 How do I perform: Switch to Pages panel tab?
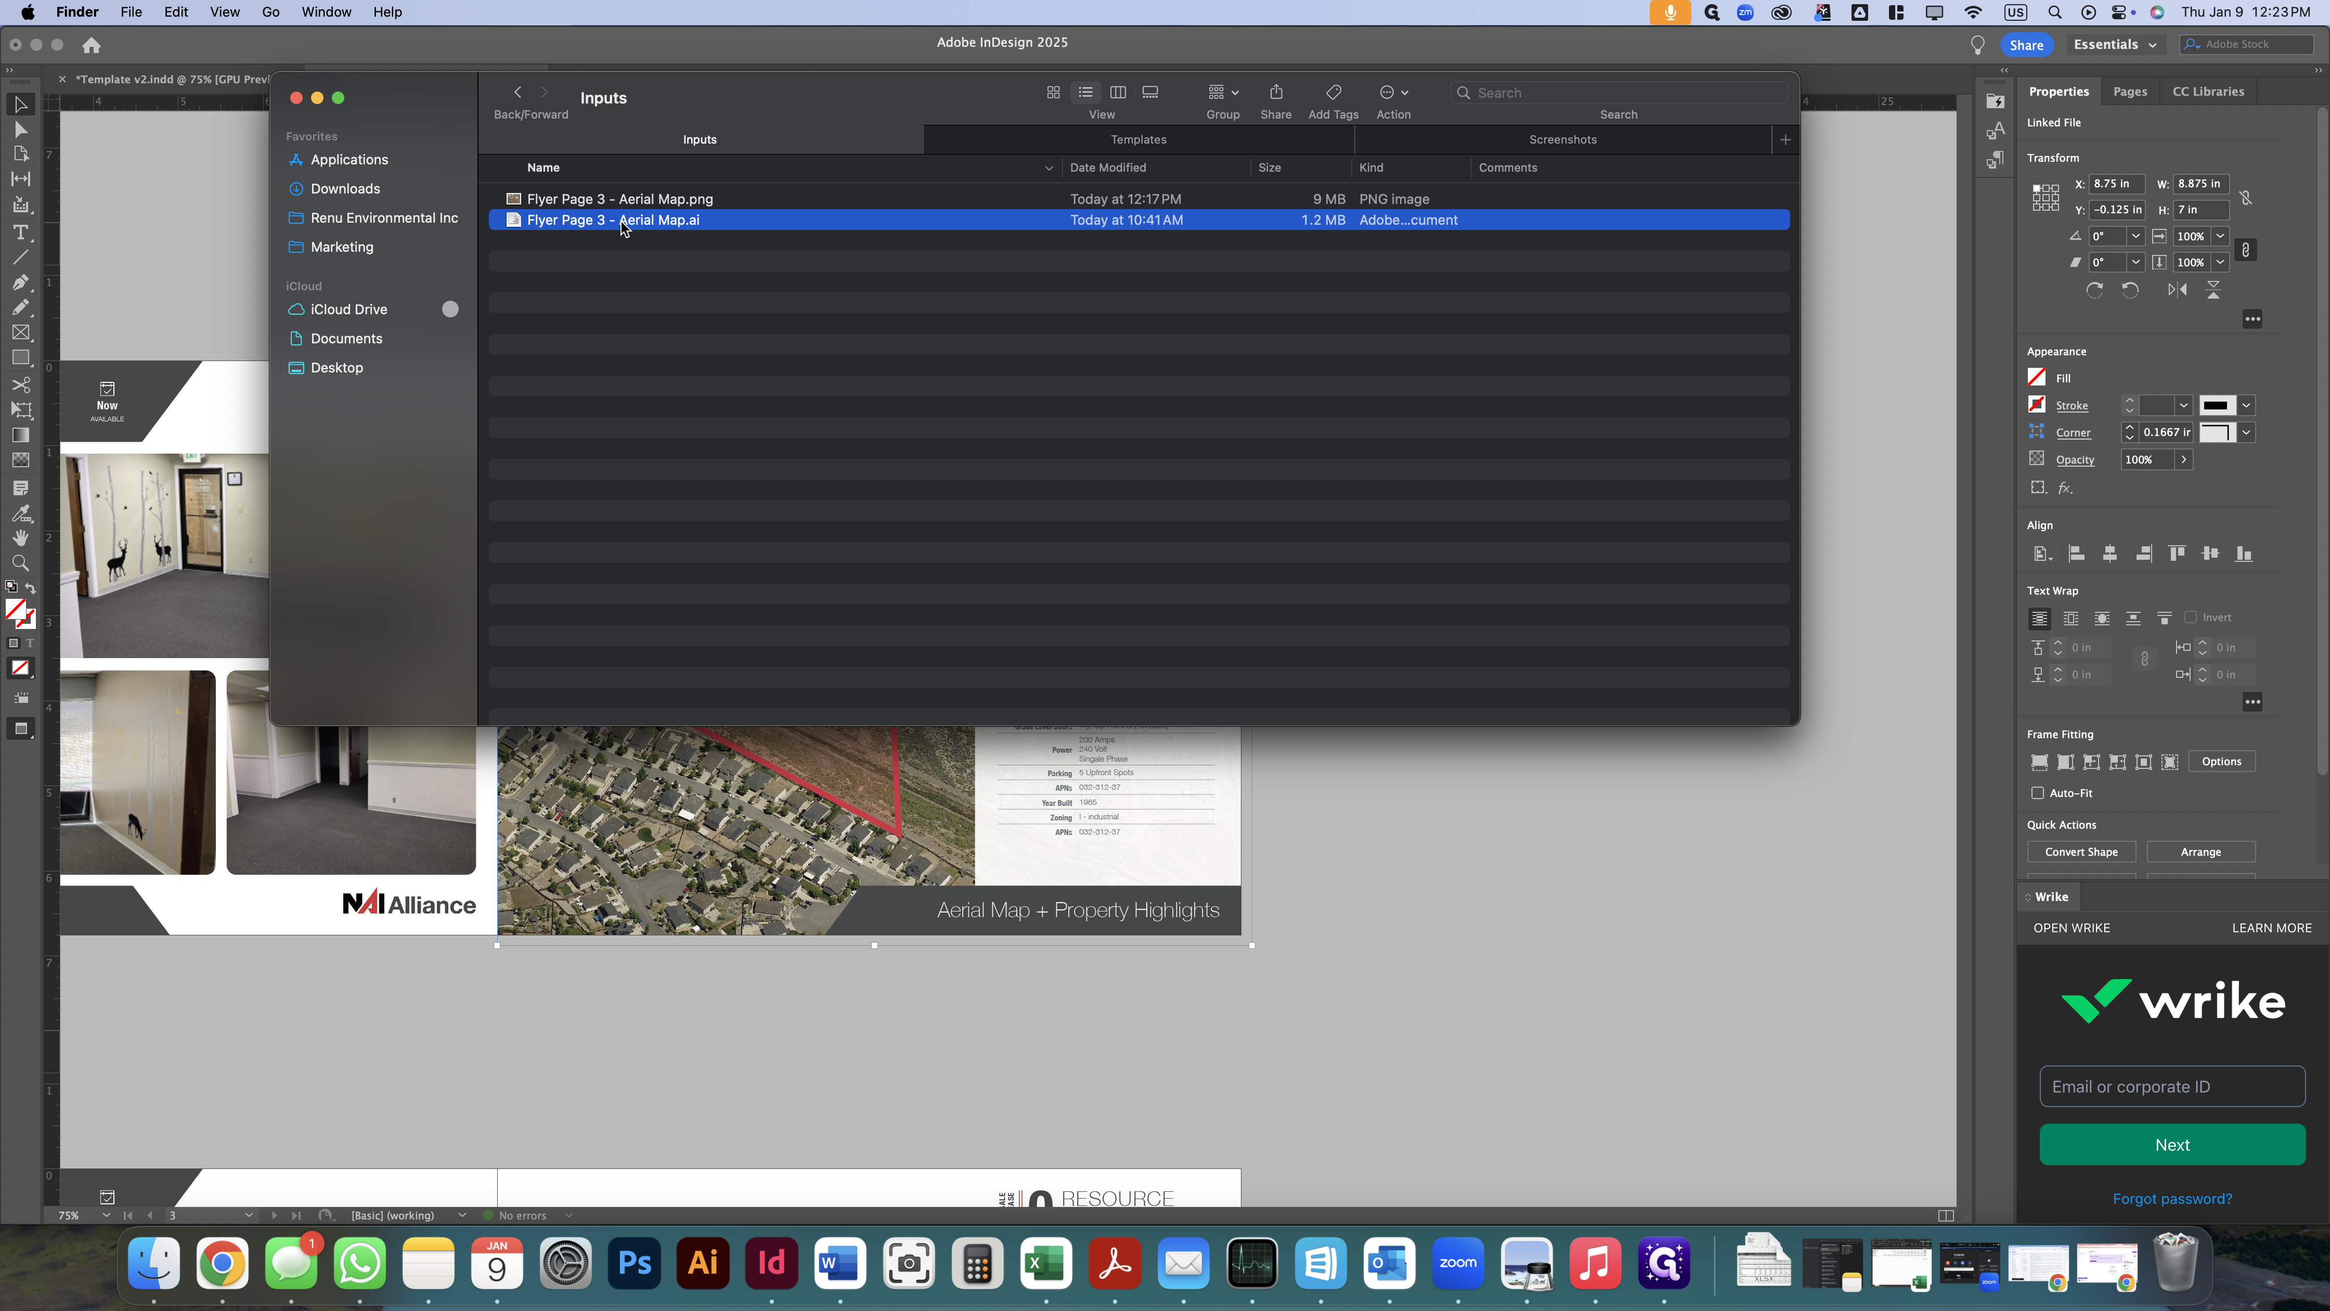[x=2129, y=92]
